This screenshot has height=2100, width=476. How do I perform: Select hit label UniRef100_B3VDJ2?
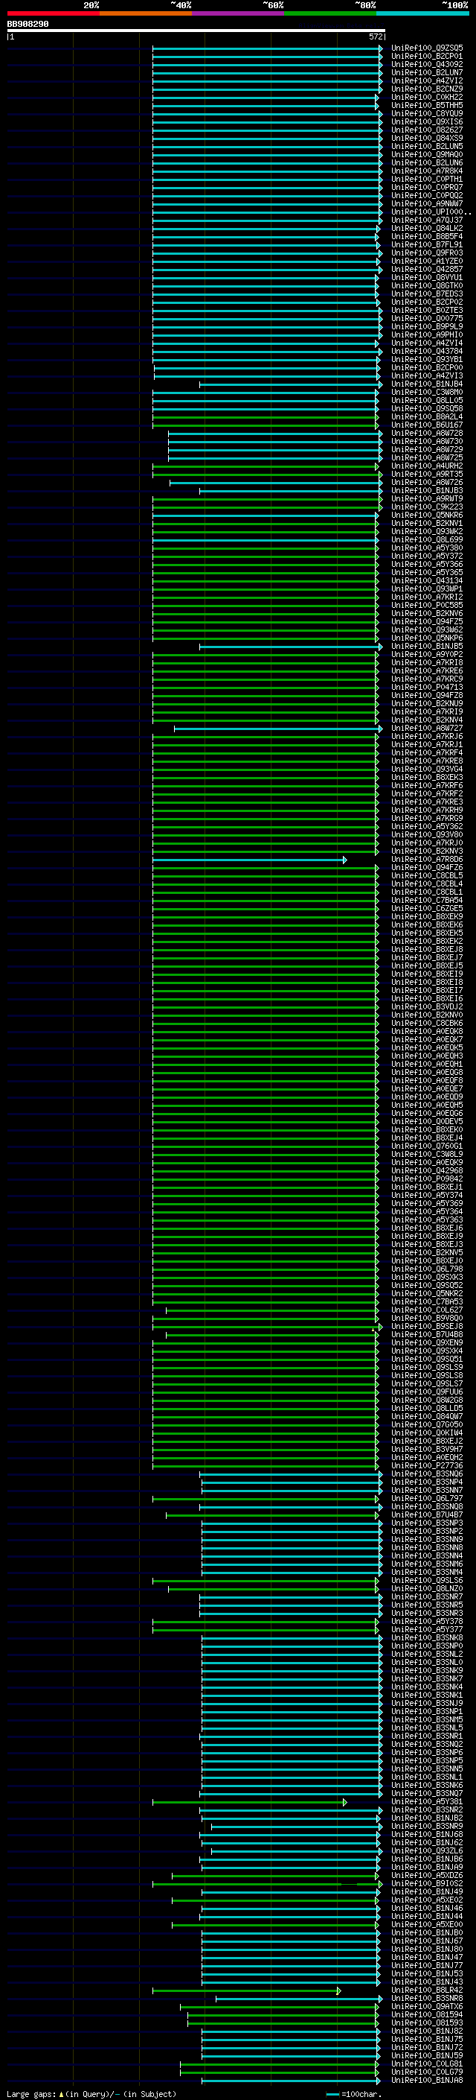coord(427,1007)
